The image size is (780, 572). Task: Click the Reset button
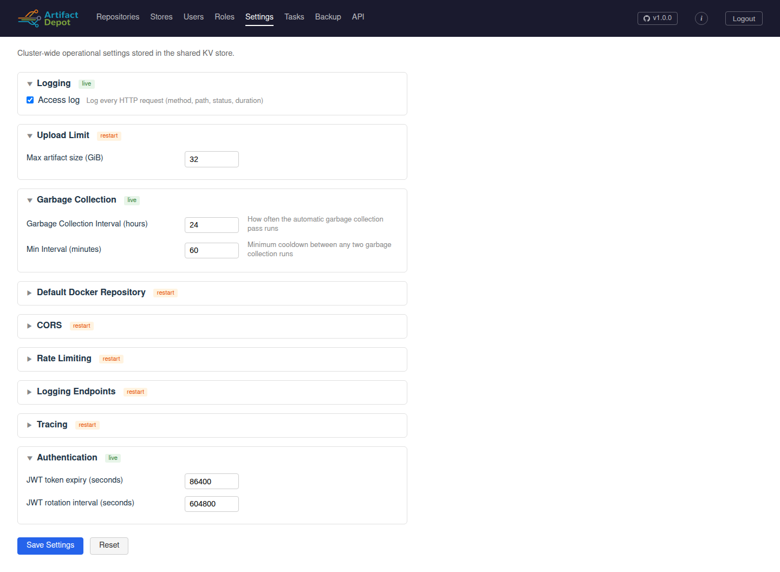click(x=109, y=545)
